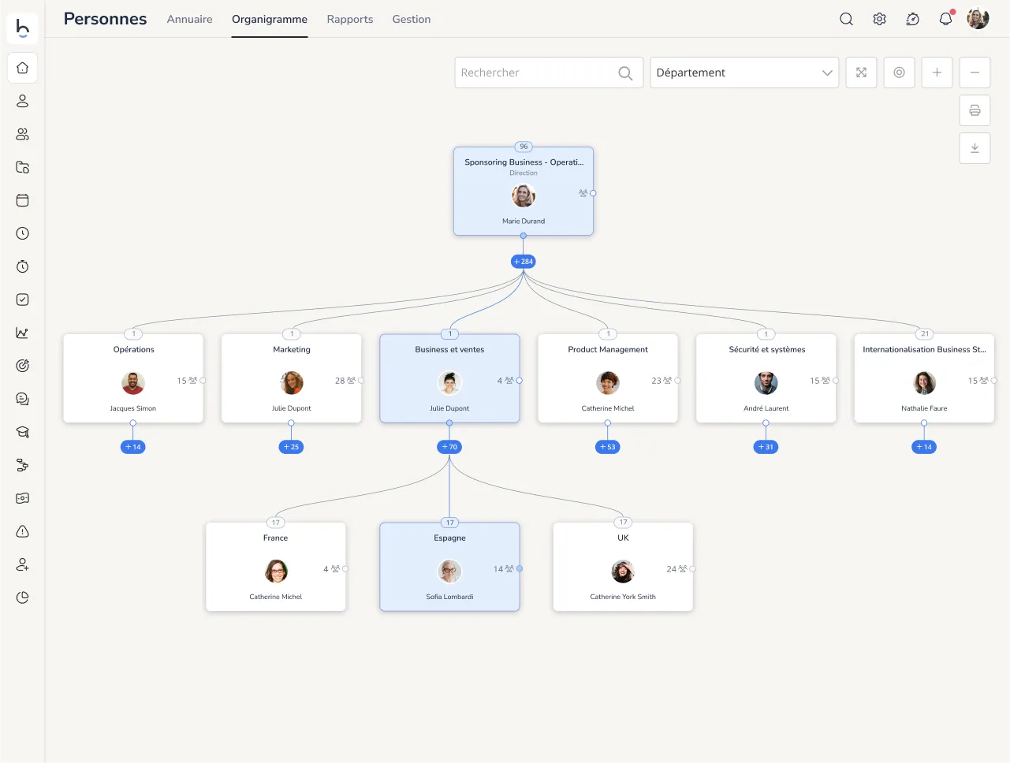Expand the +31 node under Sécurité et systèmes
Viewport: 1010px width, 763px height.
point(766,447)
